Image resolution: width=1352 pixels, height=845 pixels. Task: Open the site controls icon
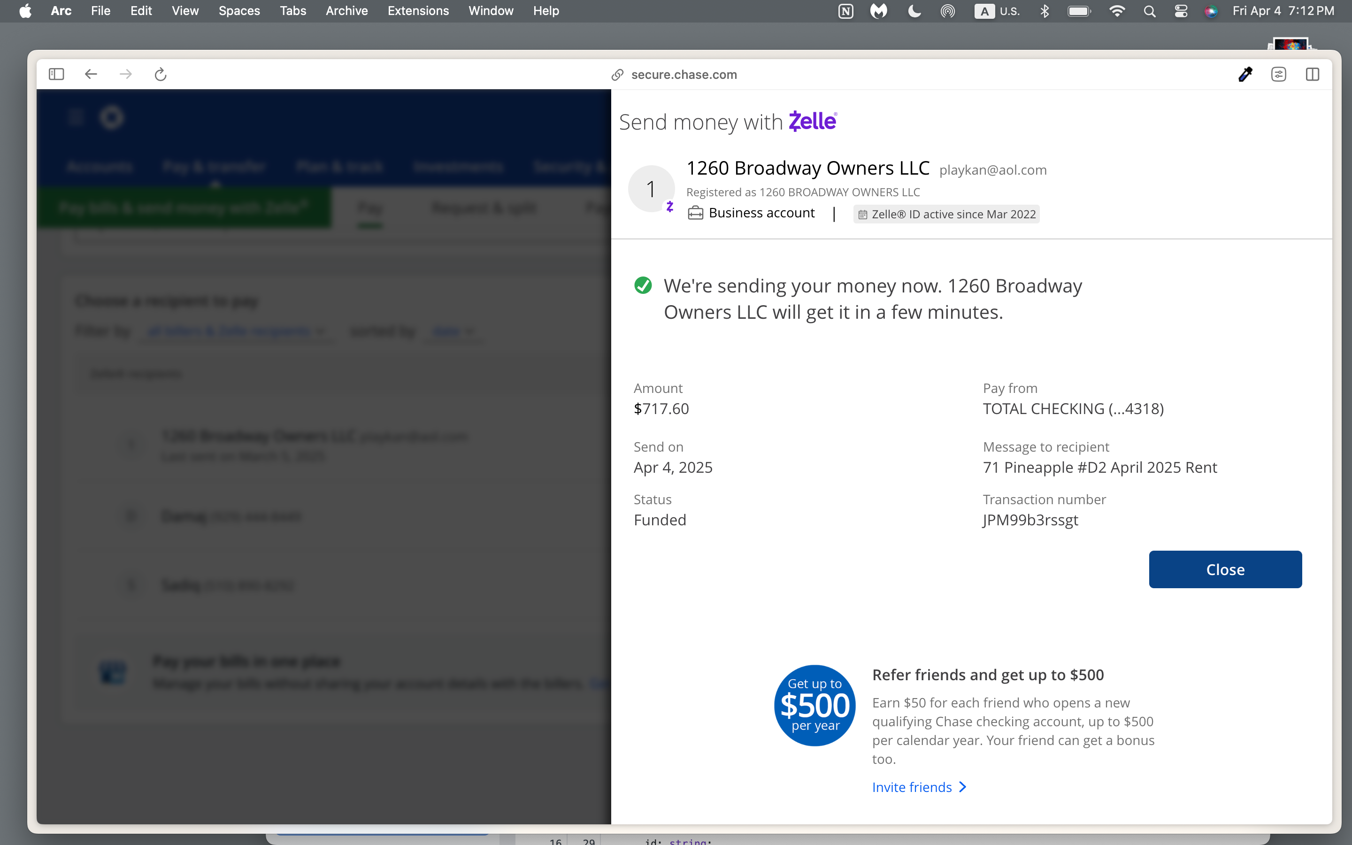point(1279,74)
